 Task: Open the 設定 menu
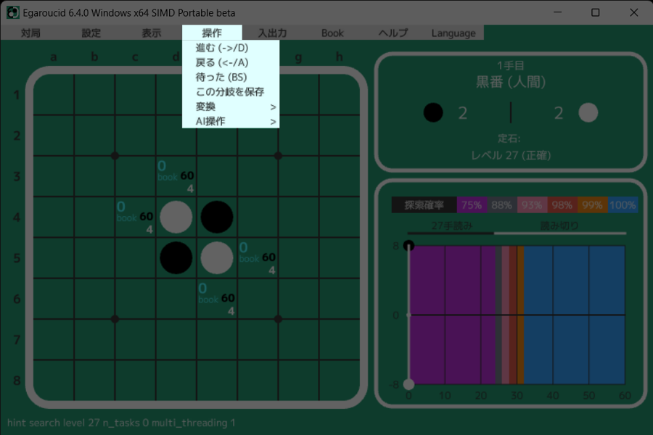tap(91, 33)
